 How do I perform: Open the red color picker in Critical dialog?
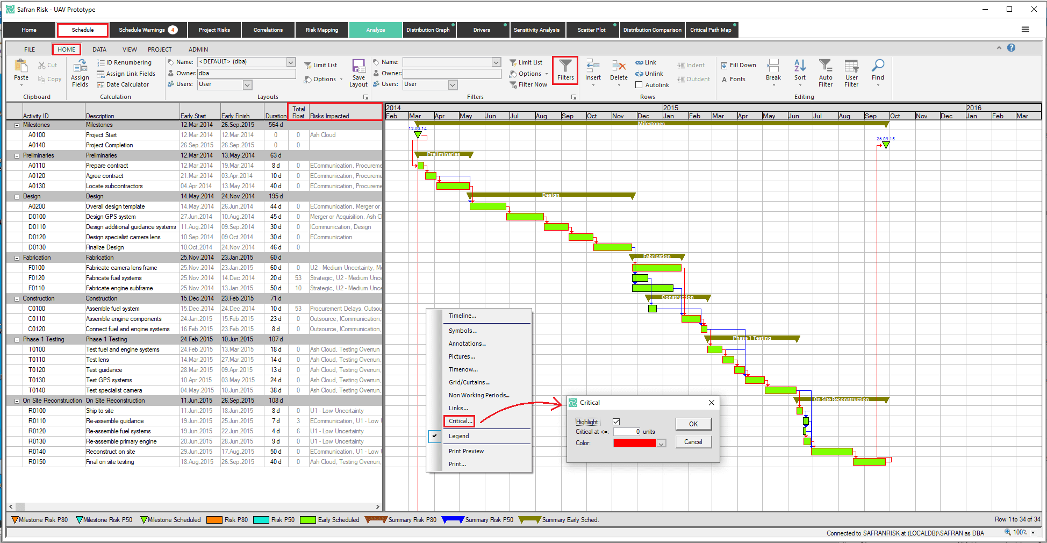[x=661, y=443]
